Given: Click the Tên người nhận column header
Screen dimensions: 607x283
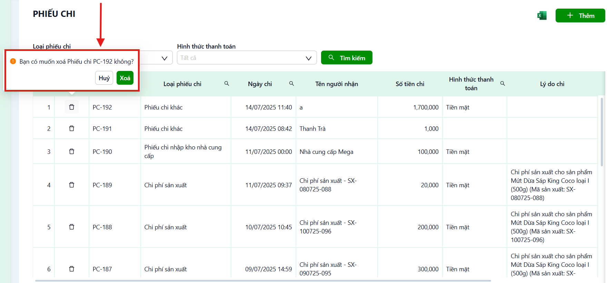Looking at the screenshot, I should 337,84.
